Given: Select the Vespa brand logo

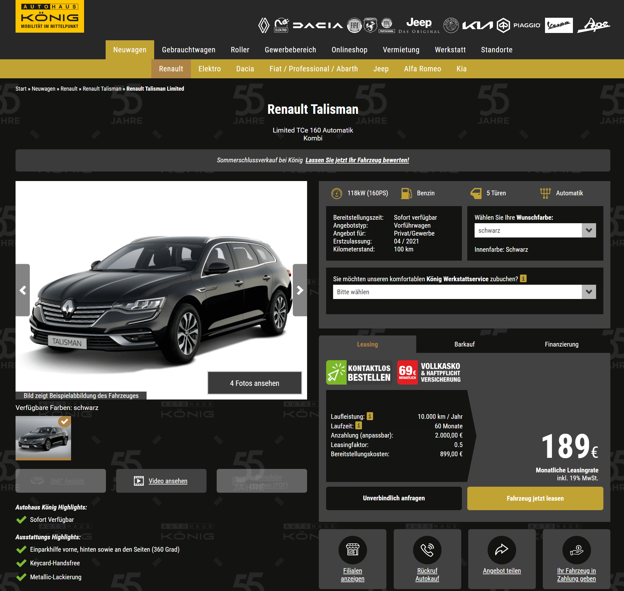Looking at the screenshot, I should tap(559, 25).
